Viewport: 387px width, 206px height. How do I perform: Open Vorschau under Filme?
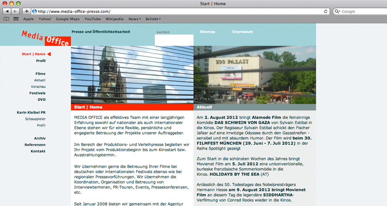click(38, 87)
